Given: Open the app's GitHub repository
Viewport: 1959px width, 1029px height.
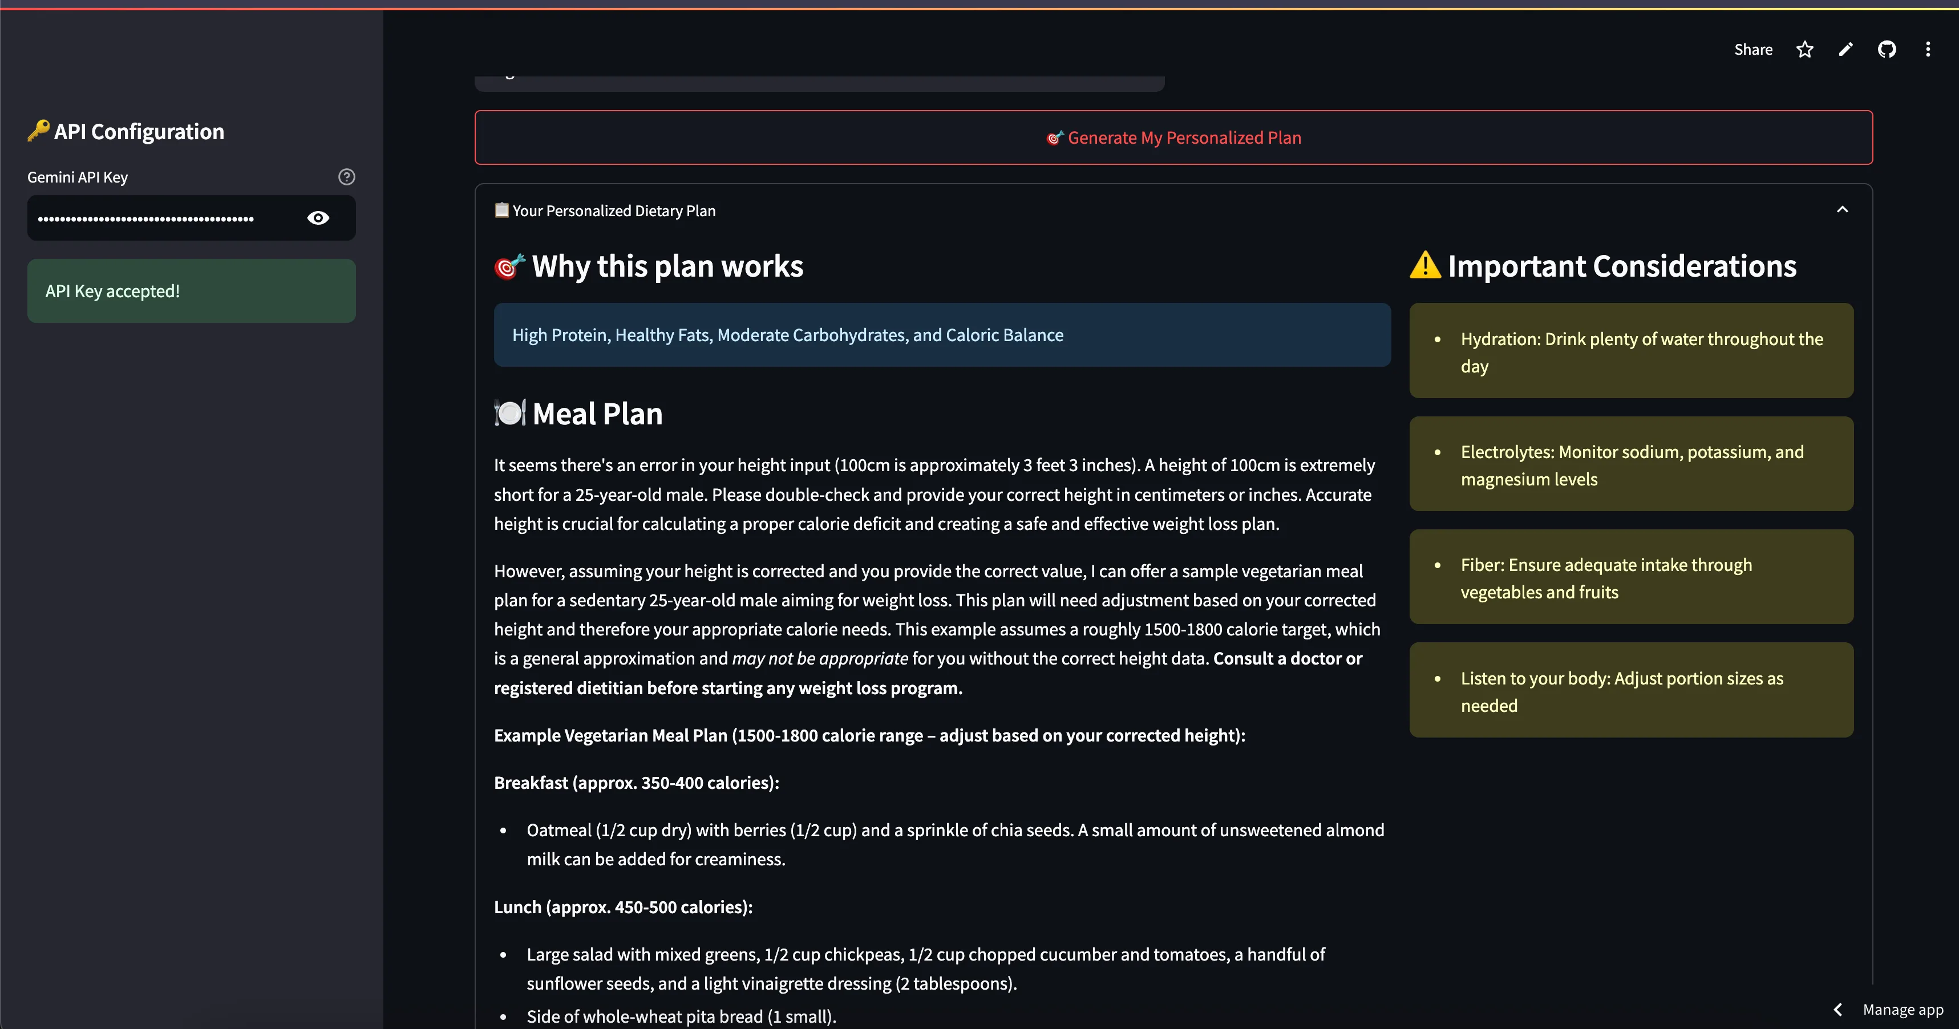Looking at the screenshot, I should point(1887,48).
